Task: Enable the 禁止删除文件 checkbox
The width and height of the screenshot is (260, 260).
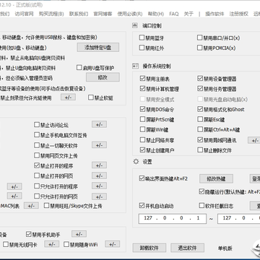Action: [x=200, y=150]
